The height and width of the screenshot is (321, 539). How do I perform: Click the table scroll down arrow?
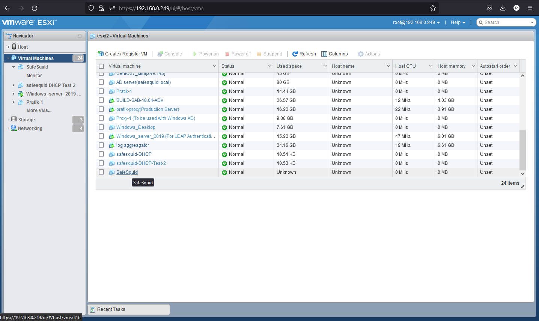click(x=522, y=174)
